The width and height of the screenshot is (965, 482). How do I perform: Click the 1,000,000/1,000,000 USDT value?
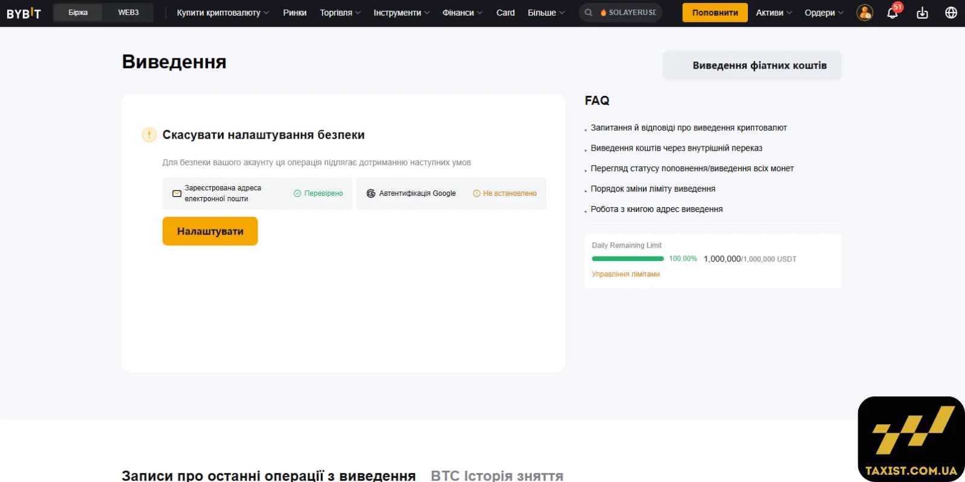point(750,259)
